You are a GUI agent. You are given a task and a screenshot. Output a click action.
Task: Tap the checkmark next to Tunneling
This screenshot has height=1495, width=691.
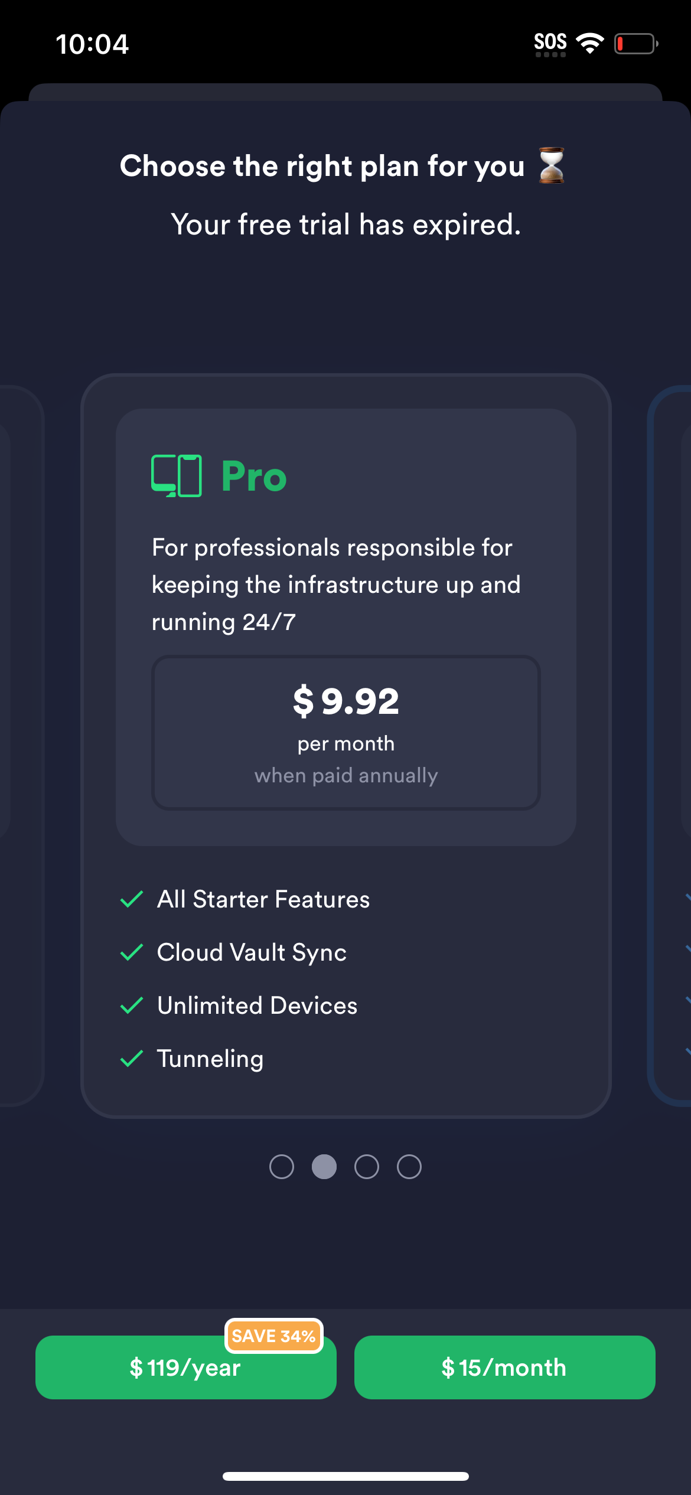tap(131, 1059)
